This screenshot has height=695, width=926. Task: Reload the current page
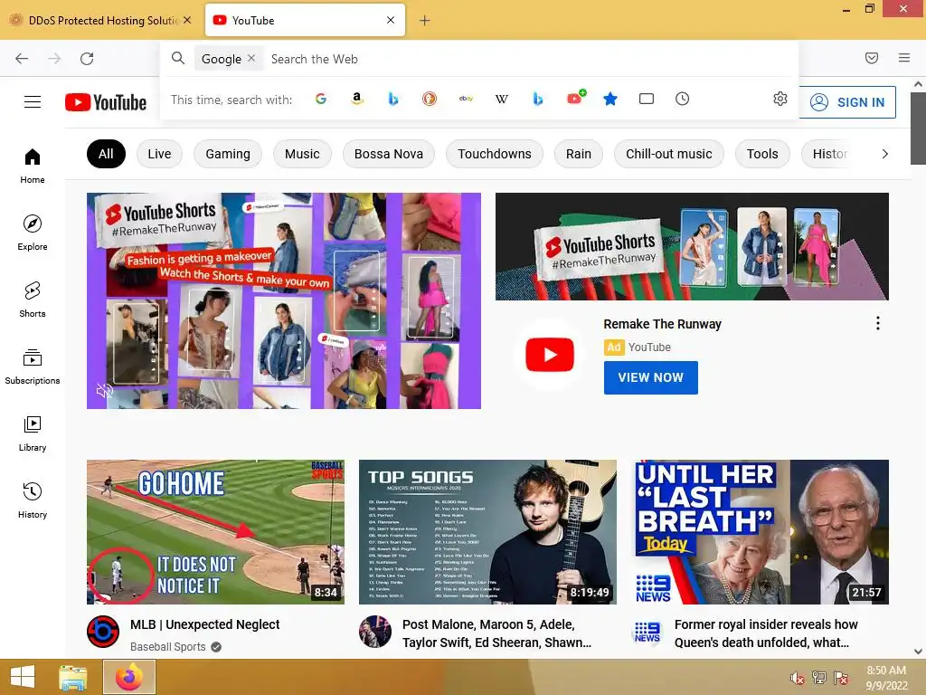click(x=87, y=59)
